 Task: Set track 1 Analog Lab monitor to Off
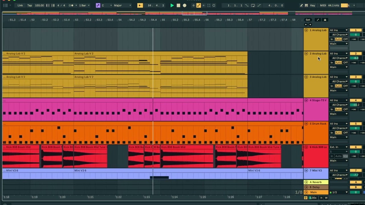pos(345,39)
